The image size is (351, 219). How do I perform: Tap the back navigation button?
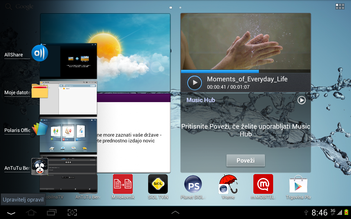tap(11, 213)
